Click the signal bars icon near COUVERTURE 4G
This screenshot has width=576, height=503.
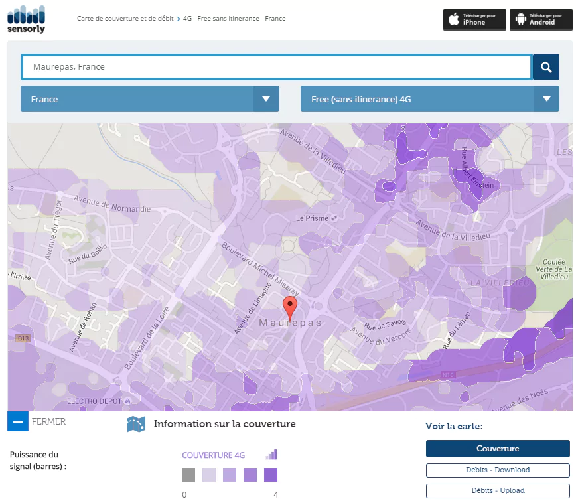[271, 455]
